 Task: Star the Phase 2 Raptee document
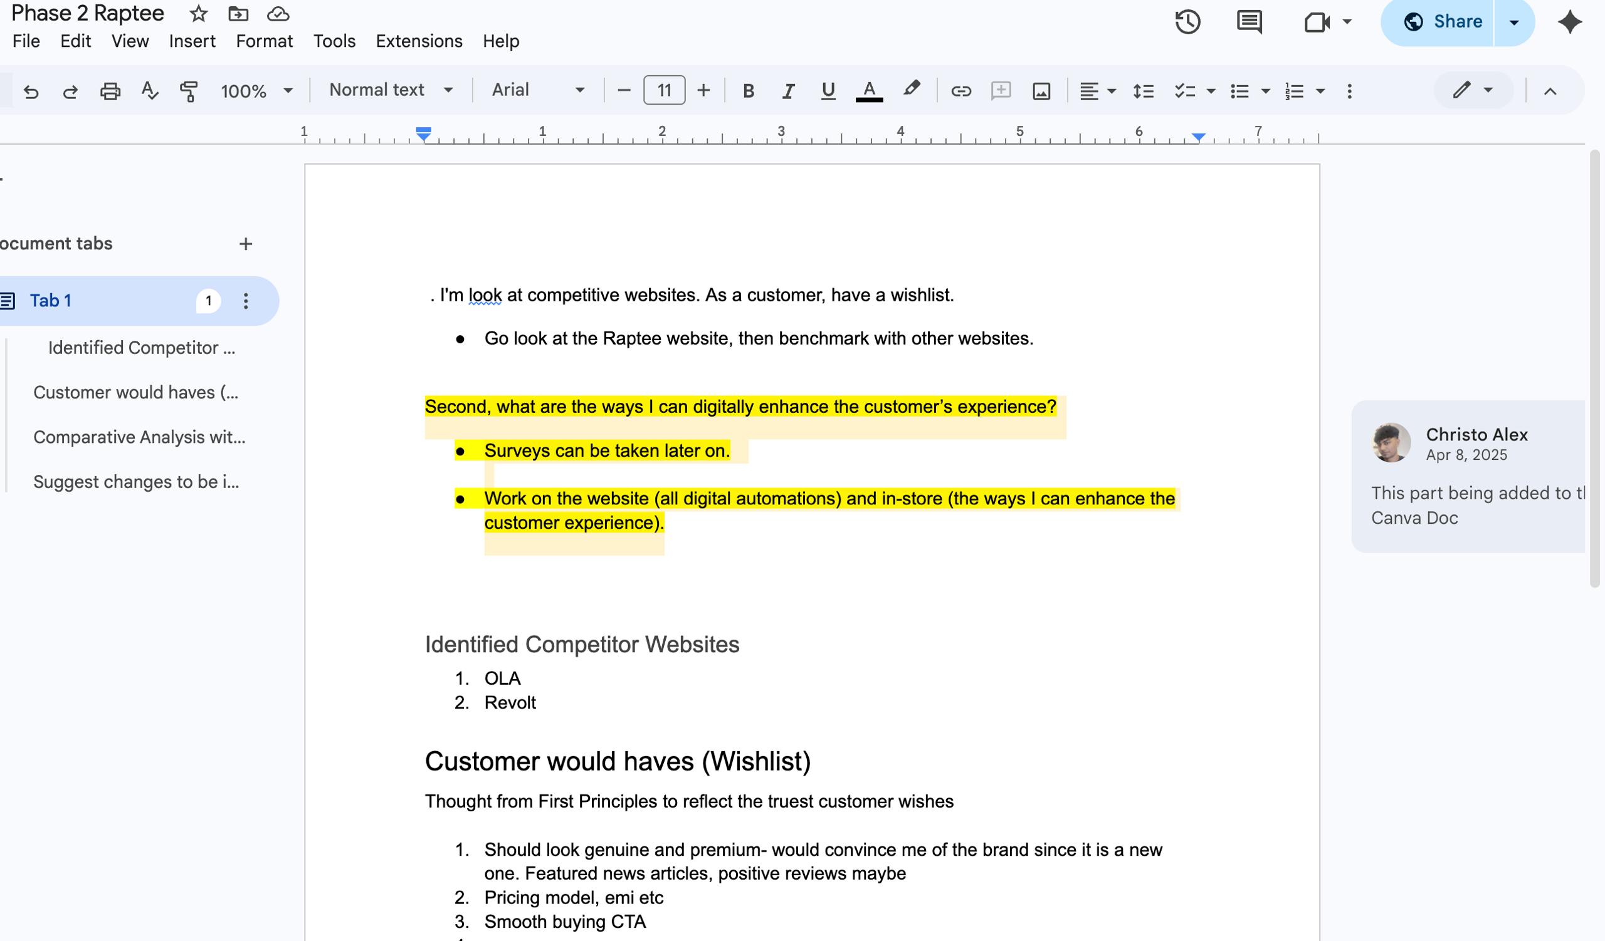tap(199, 13)
